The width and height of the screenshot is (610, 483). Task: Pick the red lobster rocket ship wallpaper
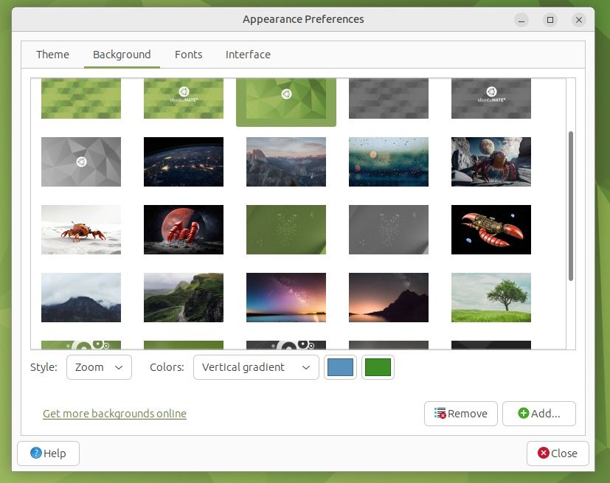coord(491,229)
